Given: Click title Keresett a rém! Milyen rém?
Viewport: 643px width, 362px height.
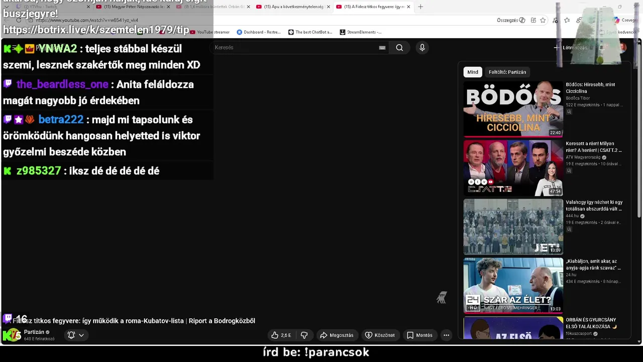Looking at the screenshot, I should click(x=594, y=147).
